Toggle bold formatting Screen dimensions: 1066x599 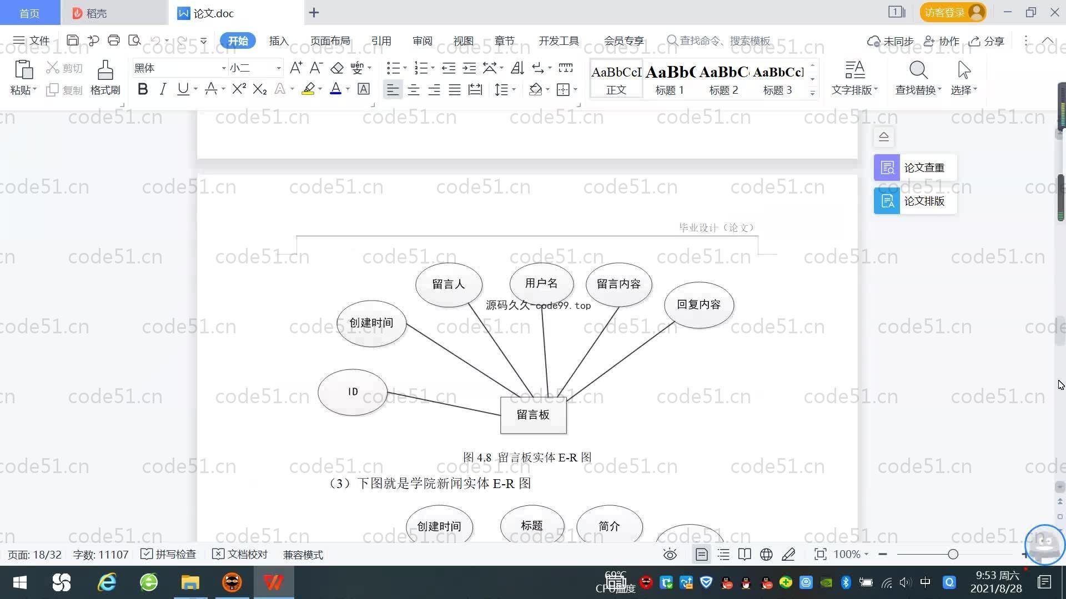tap(143, 89)
